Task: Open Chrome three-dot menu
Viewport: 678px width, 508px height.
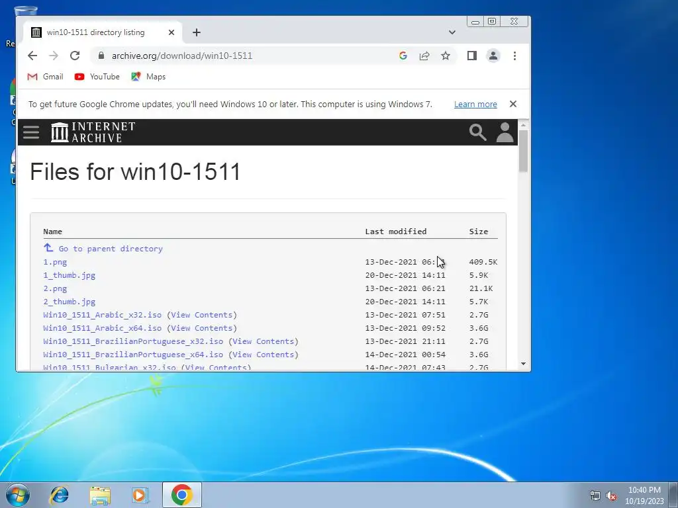Action: [x=514, y=56]
